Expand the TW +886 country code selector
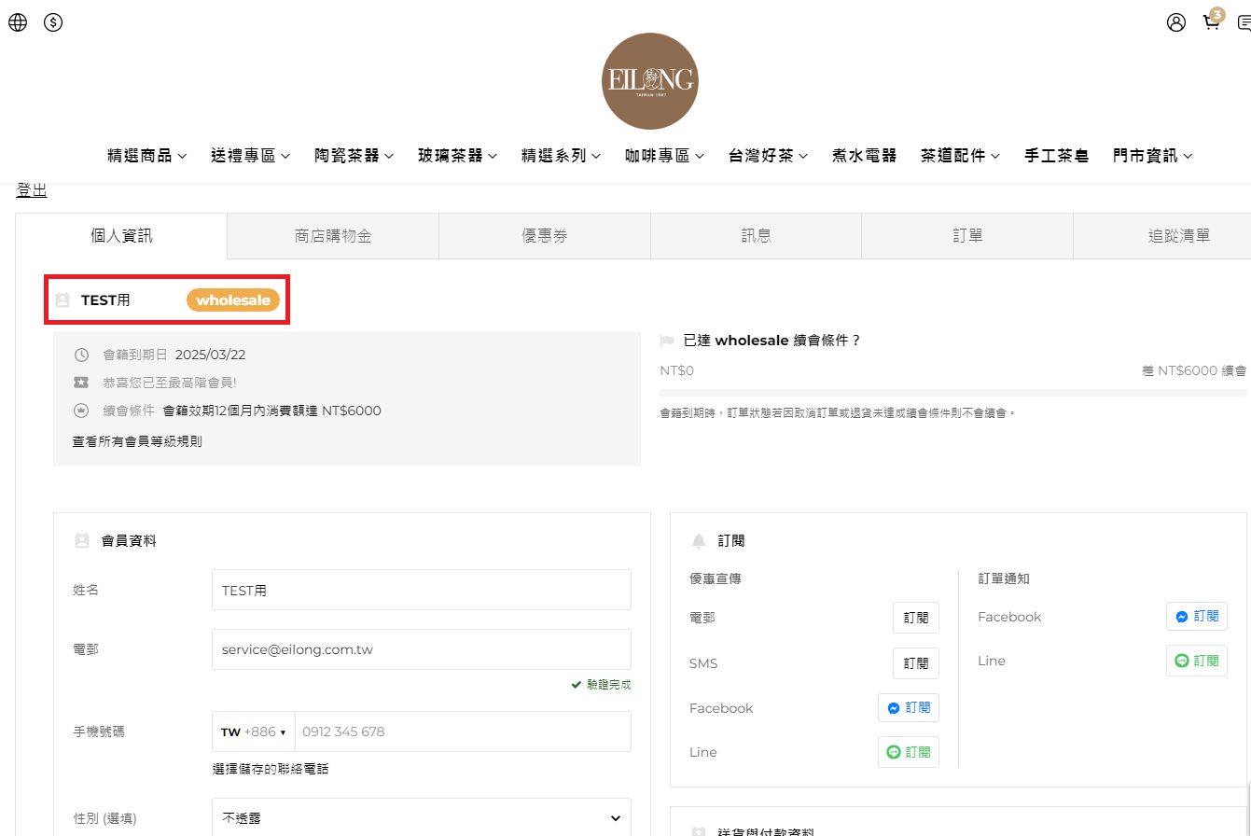Screen dimensions: 1251x836 click(x=254, y=731)
